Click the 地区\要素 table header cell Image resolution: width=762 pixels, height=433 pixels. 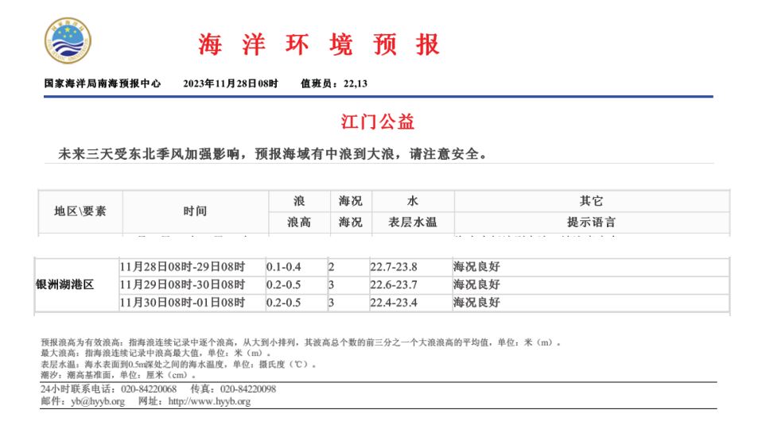(x=80, y=211)
